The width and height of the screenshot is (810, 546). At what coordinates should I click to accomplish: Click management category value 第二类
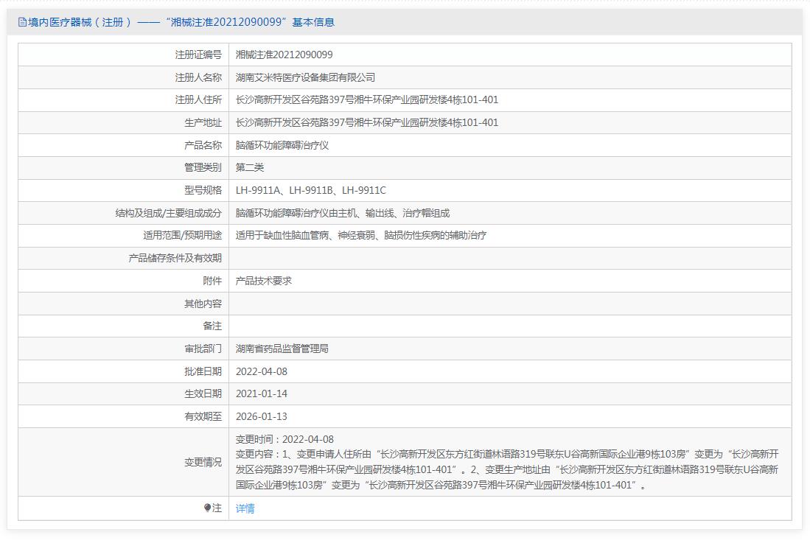coord(250,167)
